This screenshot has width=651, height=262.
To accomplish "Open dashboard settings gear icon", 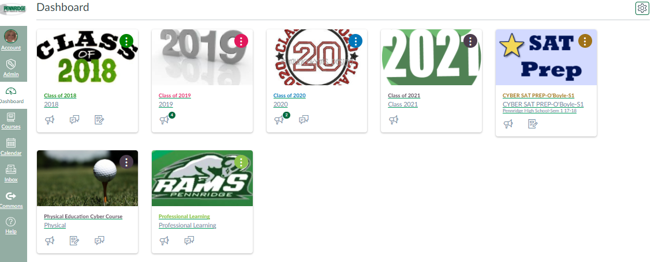I will pyautogui.click(x=642, y=8).
